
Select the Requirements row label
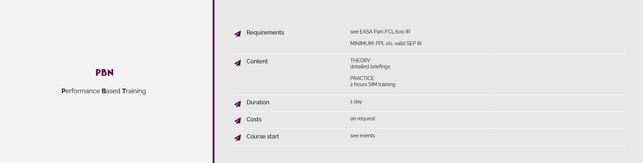tap(265, 32)
